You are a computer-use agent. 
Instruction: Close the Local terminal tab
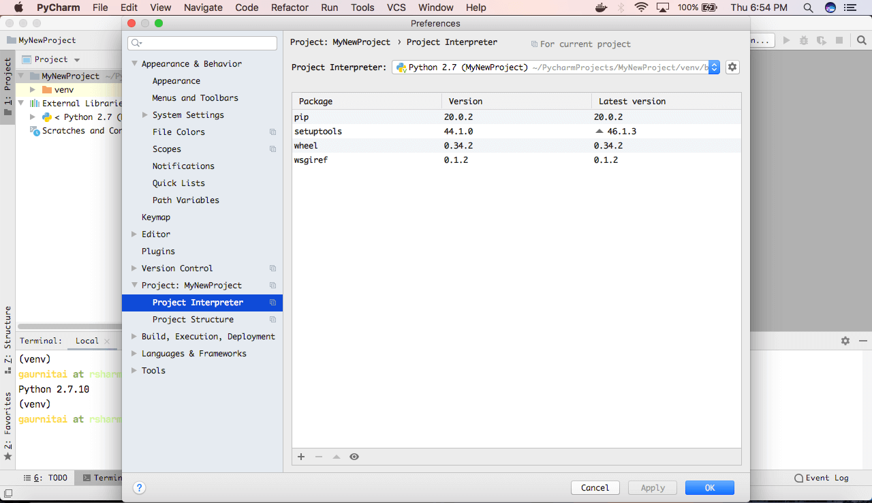[x=106, y=341]
